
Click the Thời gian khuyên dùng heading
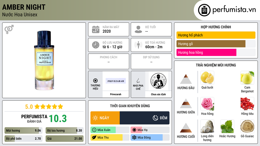(x=130, y=106)
